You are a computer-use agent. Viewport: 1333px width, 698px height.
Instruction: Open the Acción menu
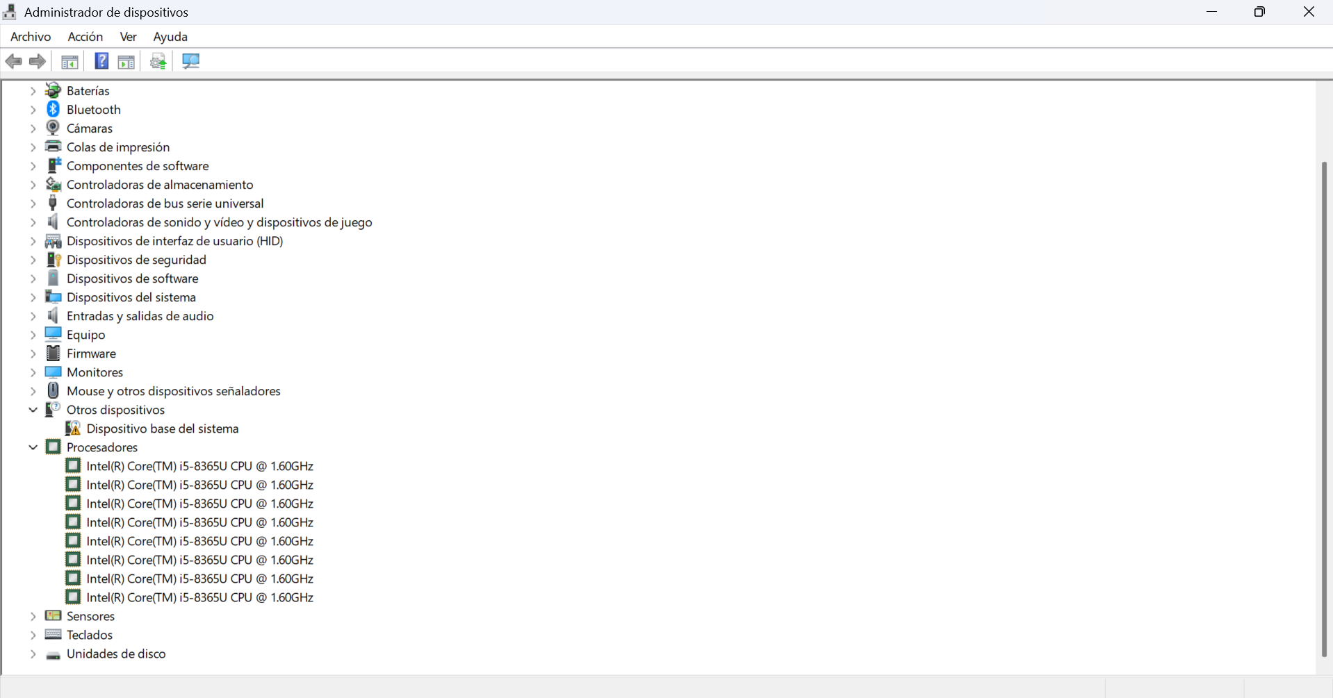pyautogui.click(x=85, y=37)
